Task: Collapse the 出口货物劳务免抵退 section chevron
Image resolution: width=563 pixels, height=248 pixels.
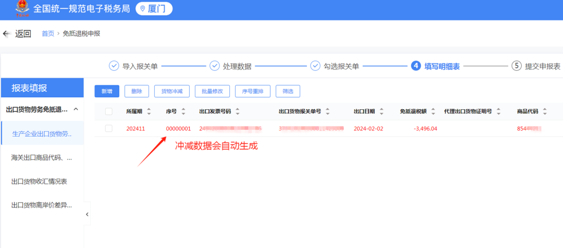Action: pos(76,109)
